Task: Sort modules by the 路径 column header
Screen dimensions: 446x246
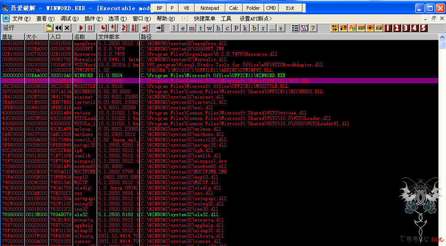Action: 289,37
